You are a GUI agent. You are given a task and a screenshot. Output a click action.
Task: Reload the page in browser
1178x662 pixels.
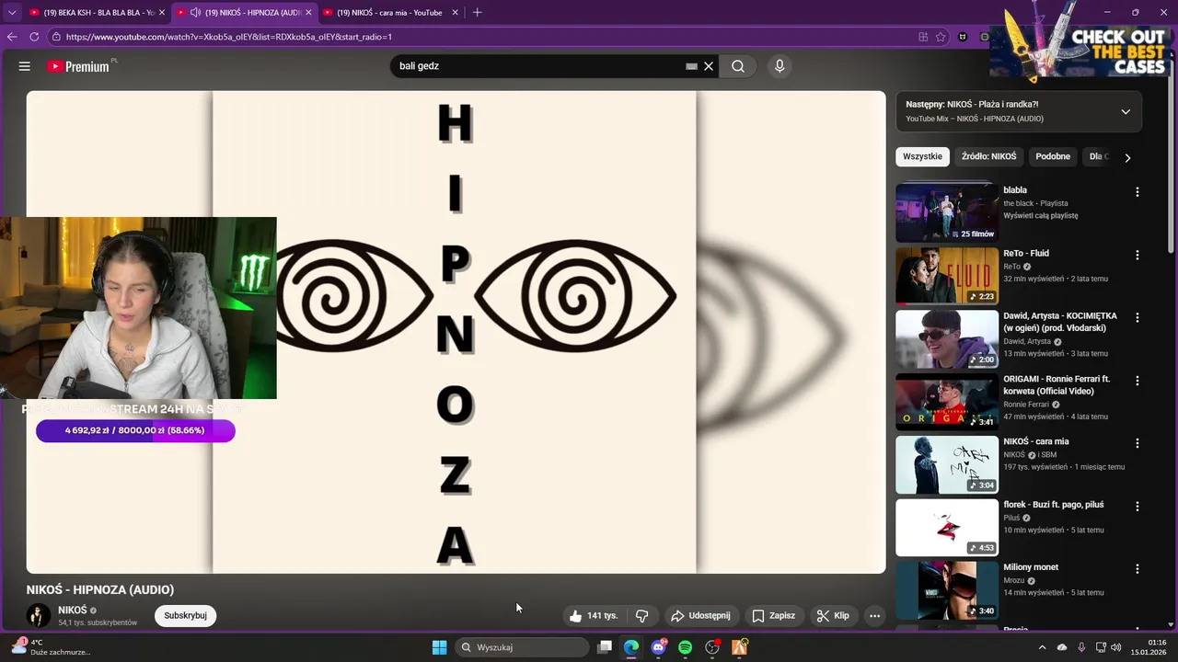[x=34, y=37]
